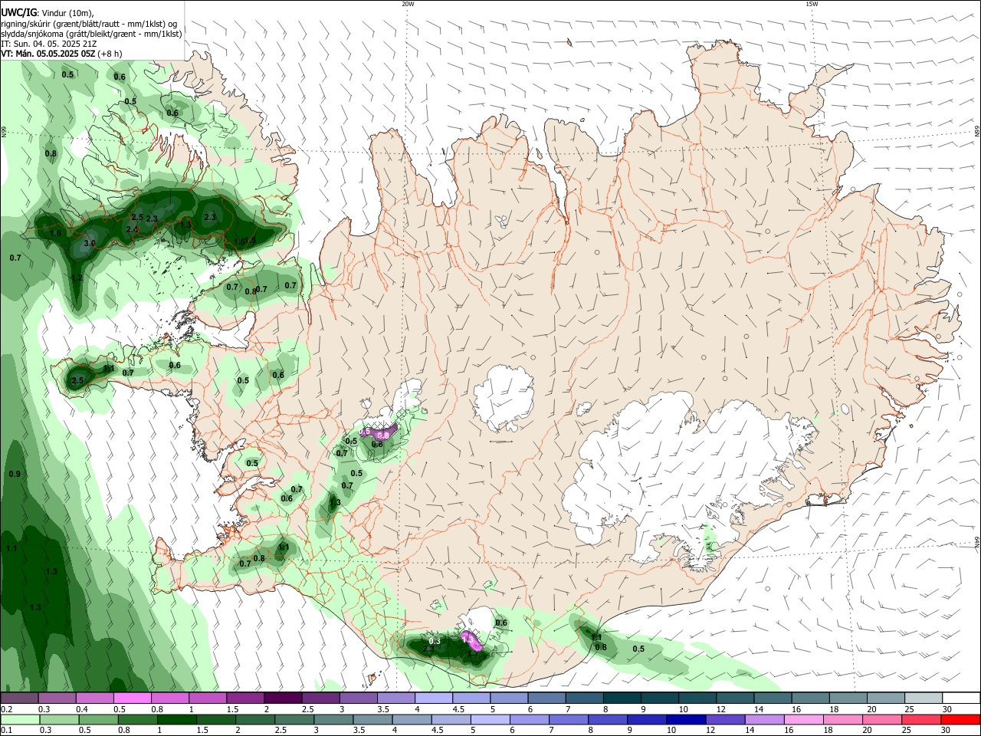Click the lavender swatch starting at 14 in lower legend
Viewport: 981px width, 736px height.
coord(764,719)
